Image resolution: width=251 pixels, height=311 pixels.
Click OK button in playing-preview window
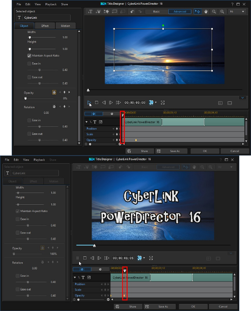[193, 307]
